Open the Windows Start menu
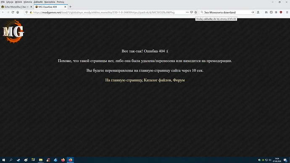Screen dimensions: 290x163 [3, 160]
